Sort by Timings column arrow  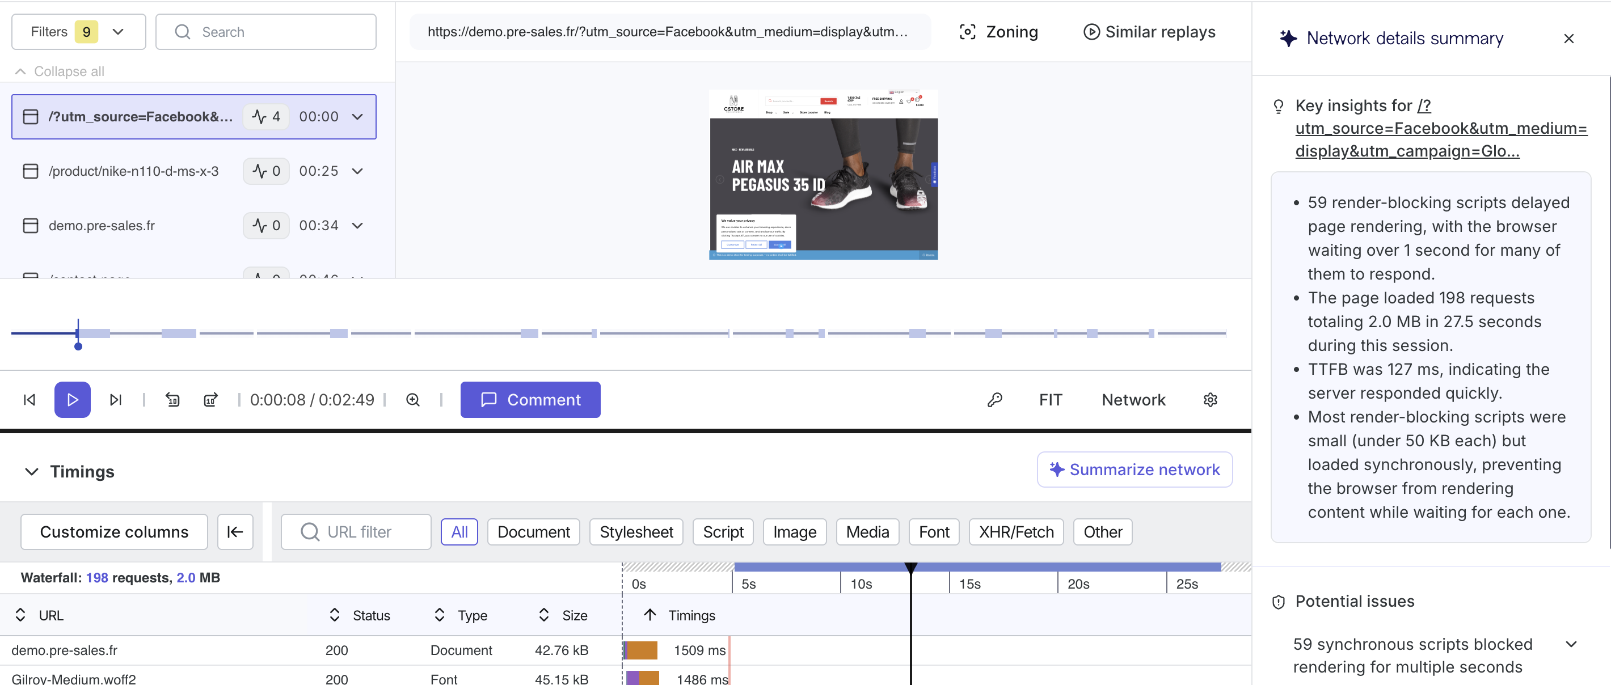[651, 615]
